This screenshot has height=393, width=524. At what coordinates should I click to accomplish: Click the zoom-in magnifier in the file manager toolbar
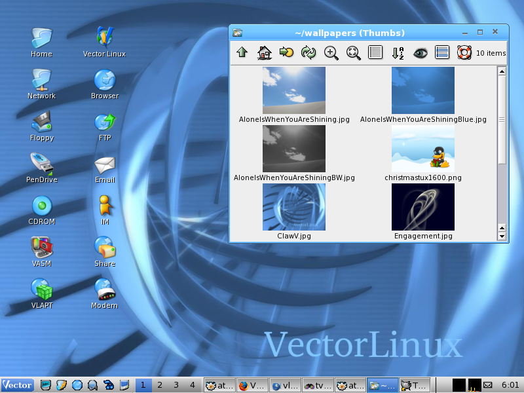coord(331,53)
